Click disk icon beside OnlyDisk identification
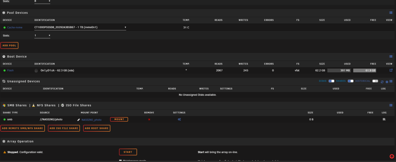This screenshot has height=162, width=396. (x=36, y=71)
